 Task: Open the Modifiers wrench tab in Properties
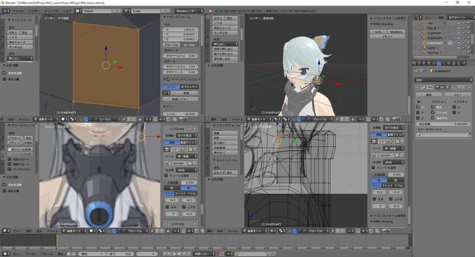[439, 63]
